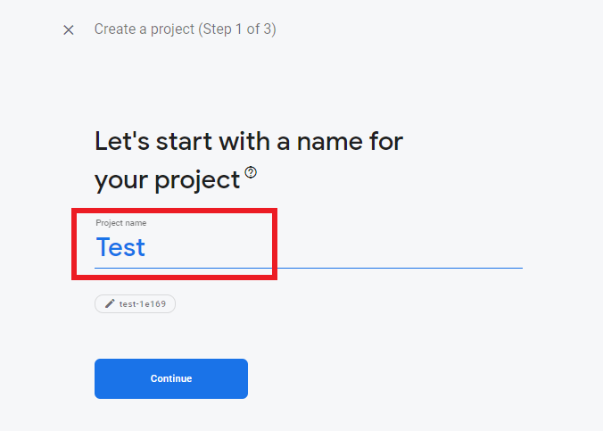This screenshot has height=431, width=603.
Task: Click the letter T in Test
Action: [103, 246]
